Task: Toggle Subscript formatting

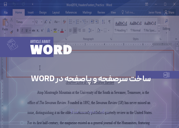Action: pyautogui.click(x=38, y=30)
